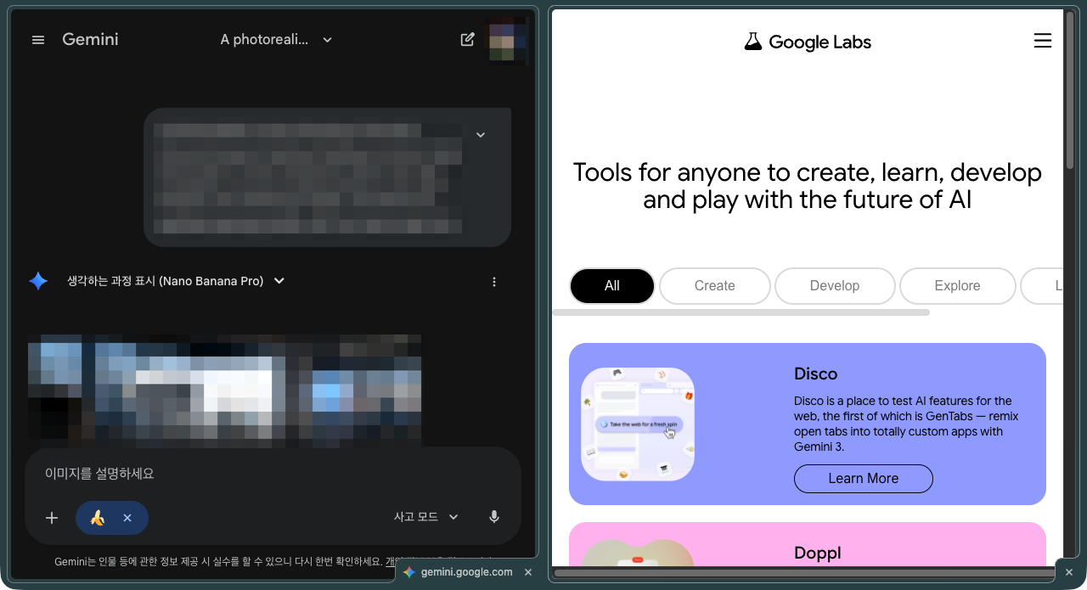Click the Disco card preview image
Screen dimensions: 1087x590
[x=638, y=424]
